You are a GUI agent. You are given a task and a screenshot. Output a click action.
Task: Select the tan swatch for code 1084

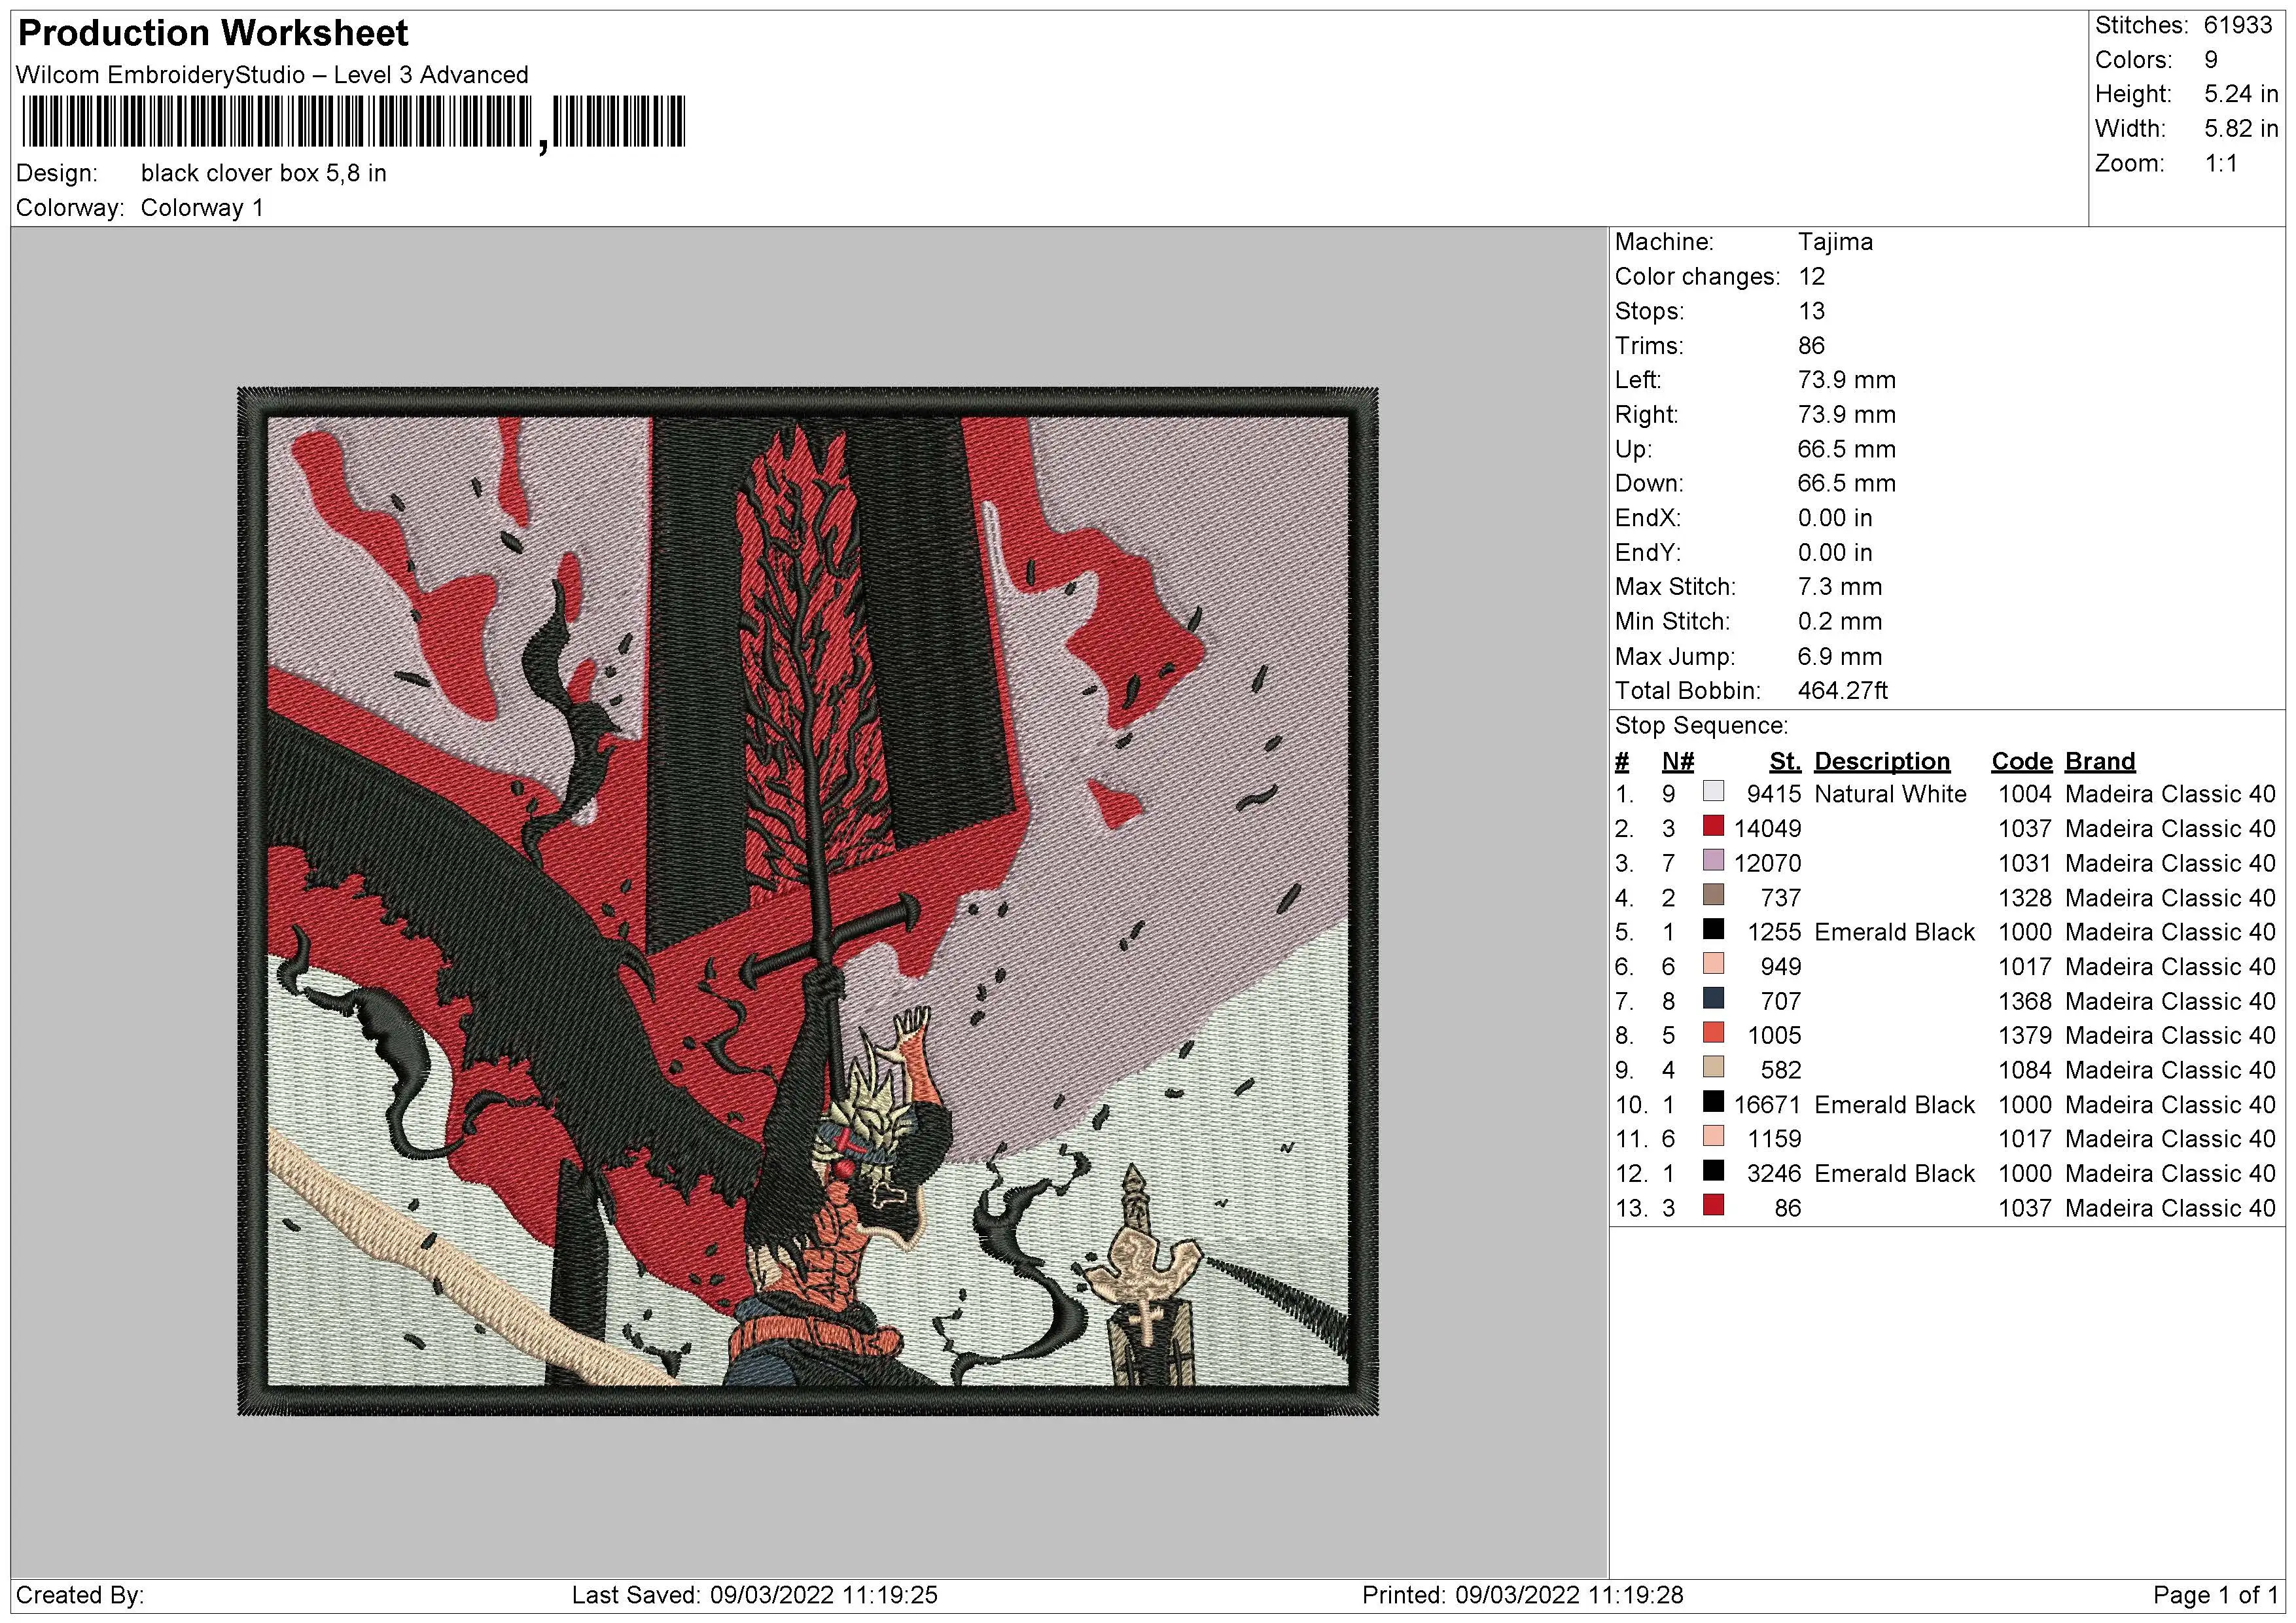pyautogui.click(x=1713, y=1068)
